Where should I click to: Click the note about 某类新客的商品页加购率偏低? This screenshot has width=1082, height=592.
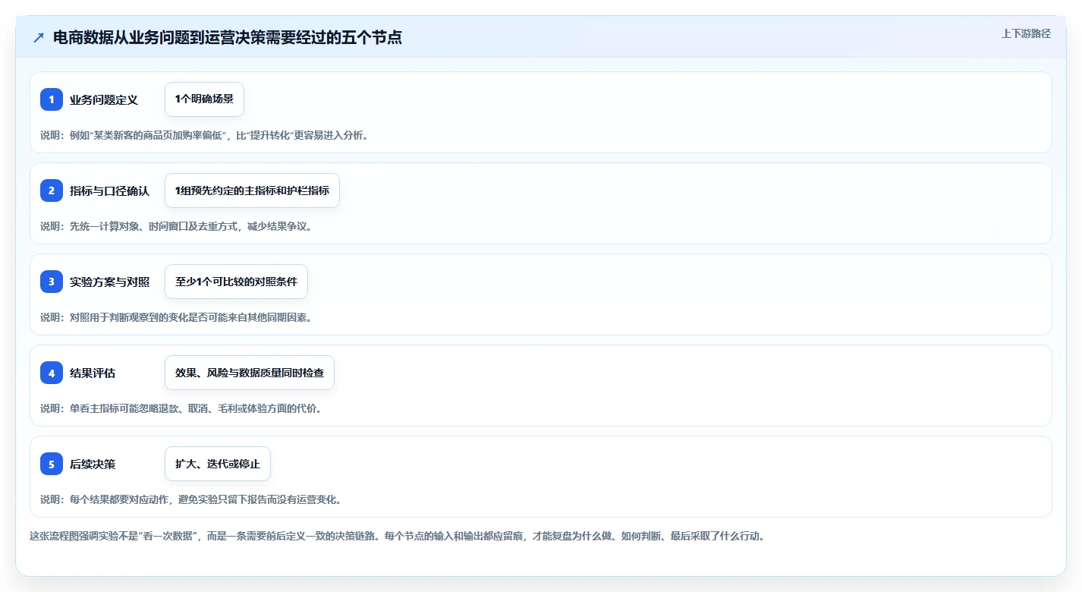(204, 135)
